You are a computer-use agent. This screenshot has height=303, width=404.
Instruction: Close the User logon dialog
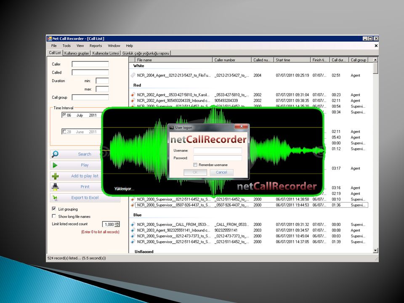click(242, 126)
